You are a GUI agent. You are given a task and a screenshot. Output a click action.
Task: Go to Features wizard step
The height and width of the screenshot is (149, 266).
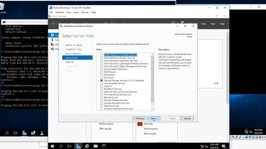[69, 62]
